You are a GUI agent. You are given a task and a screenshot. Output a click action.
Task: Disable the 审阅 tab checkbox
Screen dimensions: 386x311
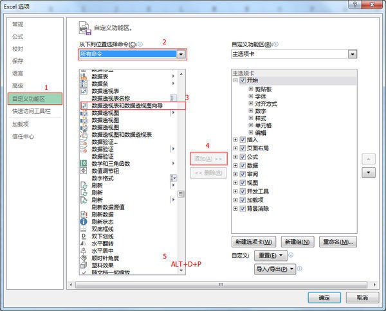(243, 174)
